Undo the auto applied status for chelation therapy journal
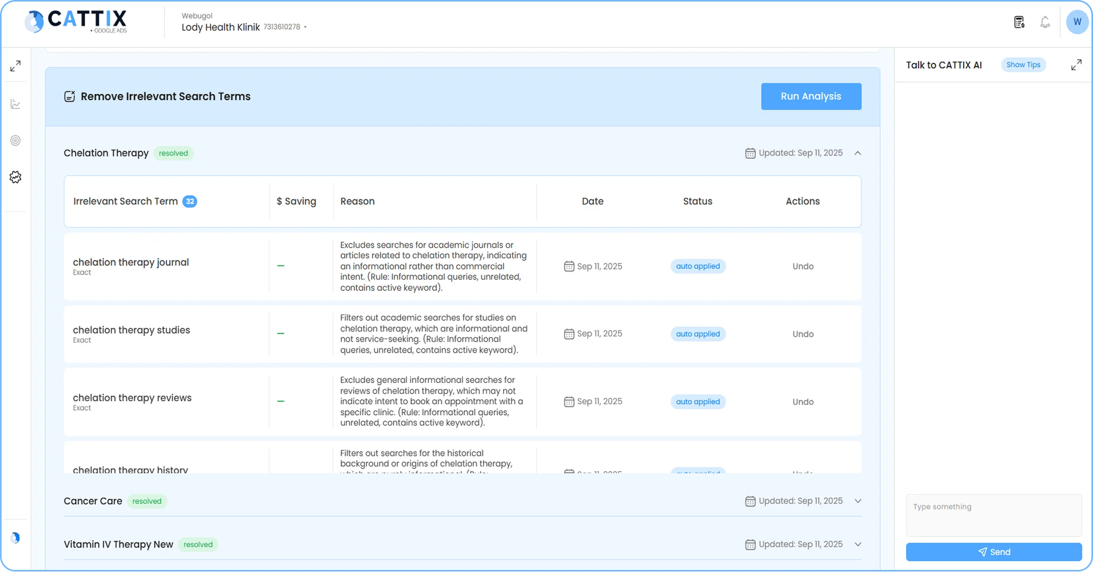This screenshot has height=572, width=1093. (x=802, y=266)
